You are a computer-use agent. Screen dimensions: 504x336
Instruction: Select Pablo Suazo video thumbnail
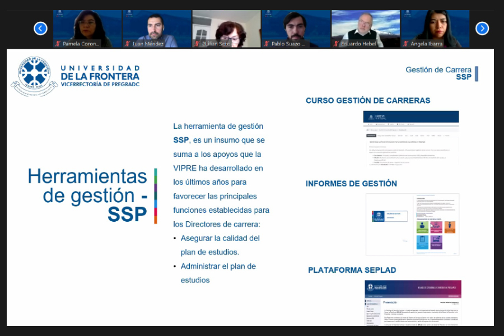[296, 29]
